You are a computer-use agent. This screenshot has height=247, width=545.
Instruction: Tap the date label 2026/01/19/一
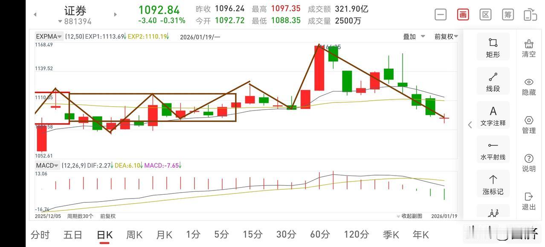(x=200, y=37)
